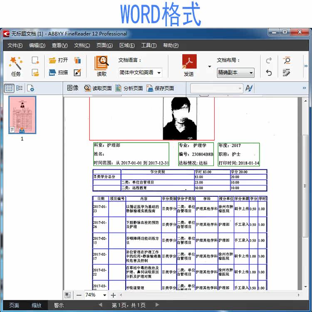
Task: Switch to 警示 tab in status bar
Action: pyautogui.click(x=59, y=305)
